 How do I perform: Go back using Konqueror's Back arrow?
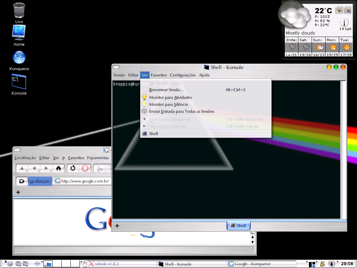34,169
